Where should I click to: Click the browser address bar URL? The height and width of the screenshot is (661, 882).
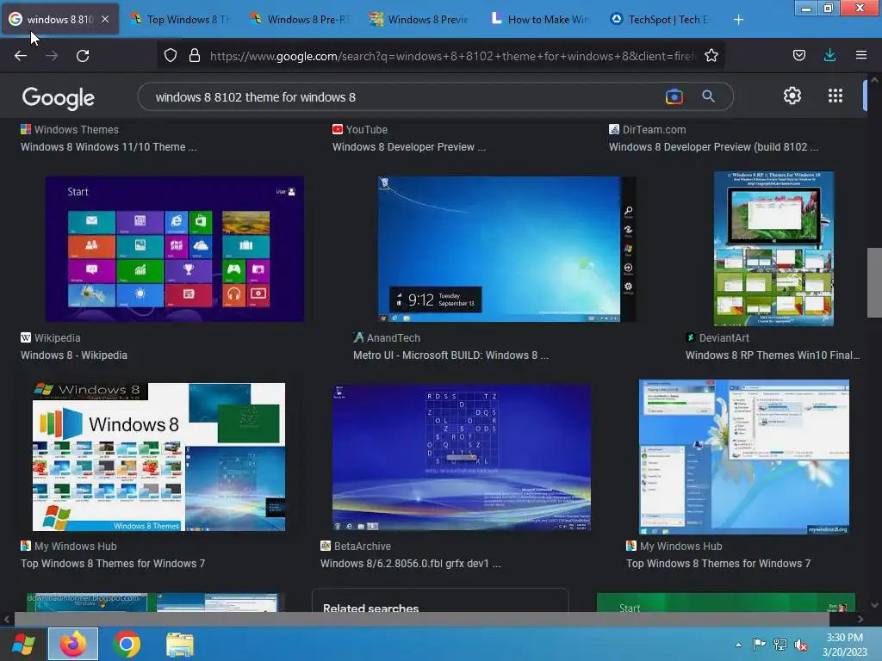tap(453, 56)
